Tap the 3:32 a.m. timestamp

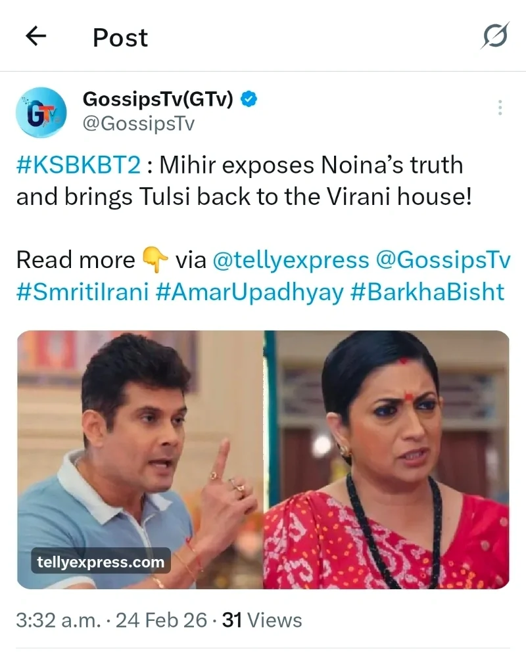click(x=59, y=620)
